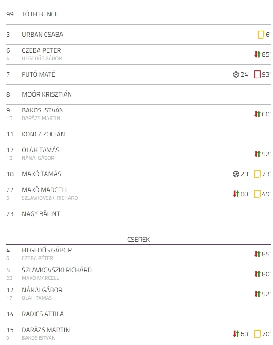Click Darázs Martin's yellow card at 70'
The height and width of the screenshot is (345, 273).
coord(257,334)
